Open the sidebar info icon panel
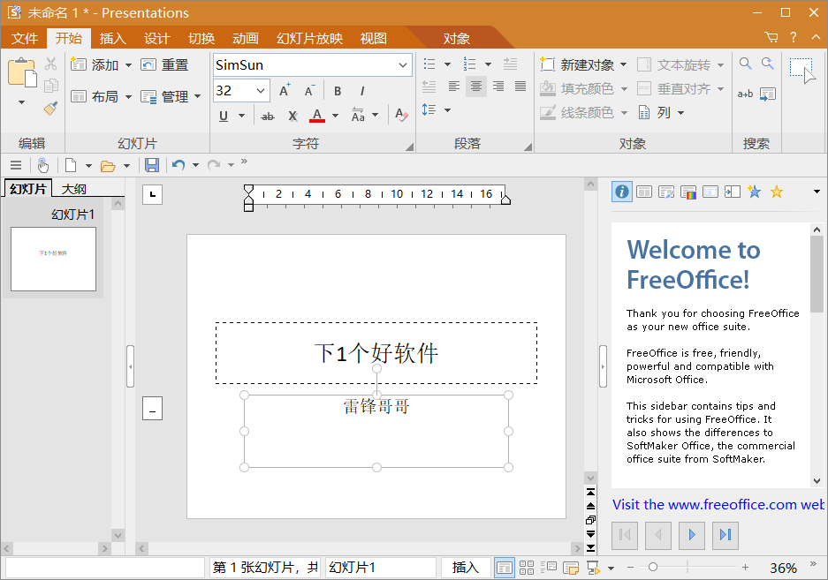The image size is (828, 580). [x=622, y=192]
